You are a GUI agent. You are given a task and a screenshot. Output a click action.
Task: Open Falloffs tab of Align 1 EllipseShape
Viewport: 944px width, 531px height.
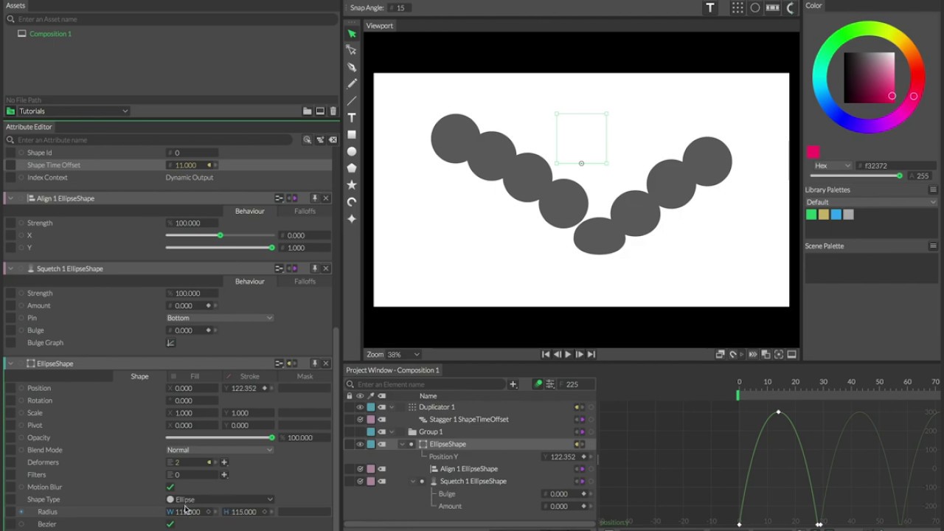pos(305,211)
